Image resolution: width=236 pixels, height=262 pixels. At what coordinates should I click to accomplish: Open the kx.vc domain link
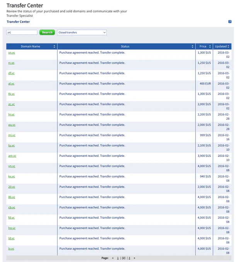(12, 176)
